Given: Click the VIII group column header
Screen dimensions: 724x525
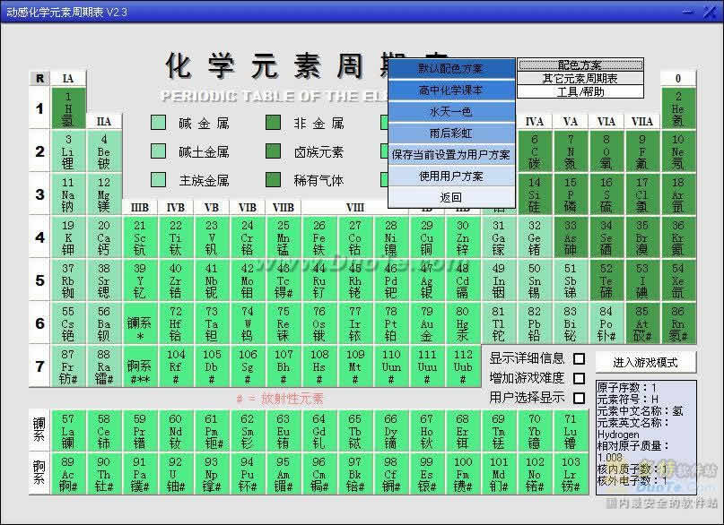Looking at the screenshot, I should pos(355,208).
